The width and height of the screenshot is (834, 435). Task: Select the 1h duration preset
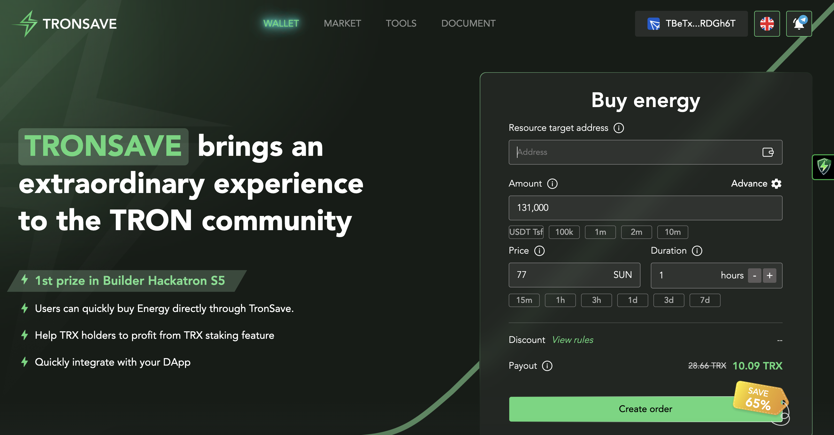point(560,300)
